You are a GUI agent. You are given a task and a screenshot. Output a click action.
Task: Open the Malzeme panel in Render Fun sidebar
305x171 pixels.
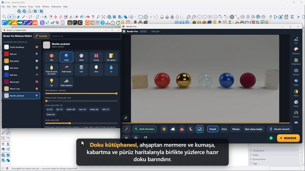pos(296,51)
